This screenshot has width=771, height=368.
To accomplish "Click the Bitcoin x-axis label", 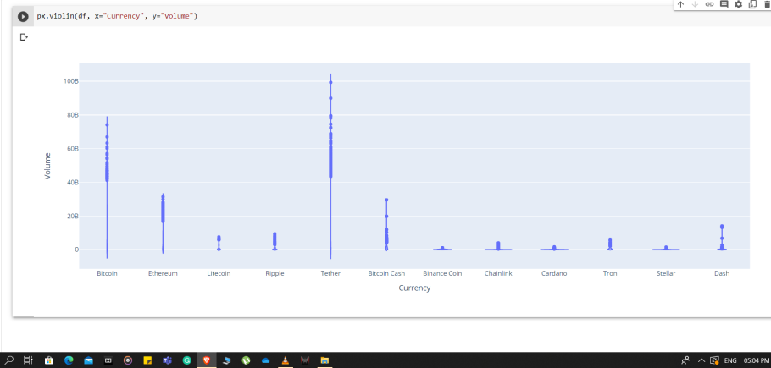I will pos(108,273).
